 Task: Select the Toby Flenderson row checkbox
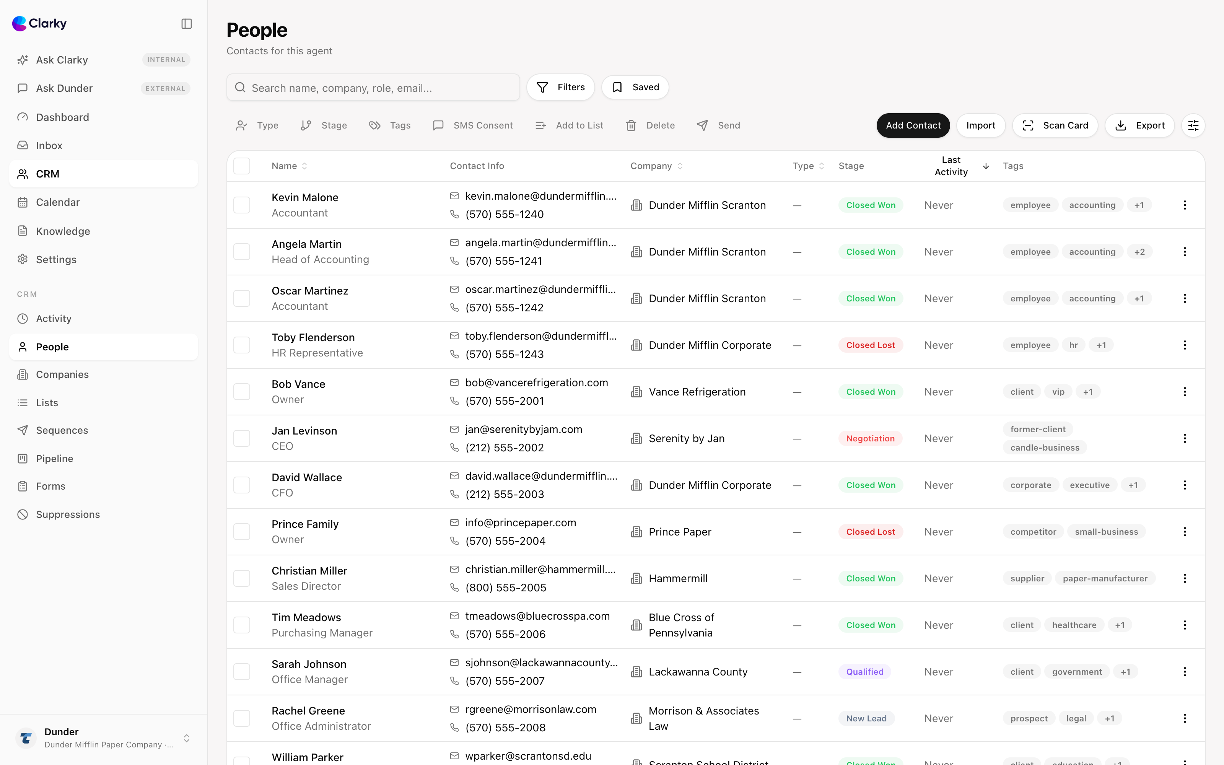(x=242, y=345)
